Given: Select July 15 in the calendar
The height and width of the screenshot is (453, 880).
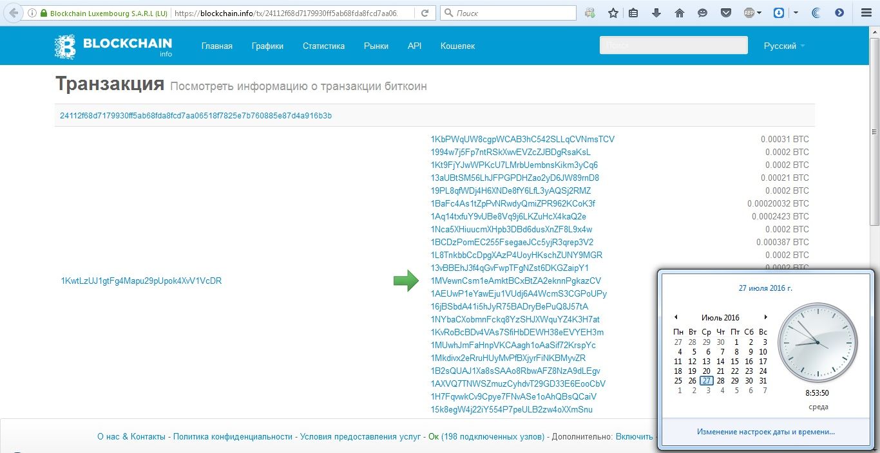Looking at the screenshot, I should click(735, 362).
